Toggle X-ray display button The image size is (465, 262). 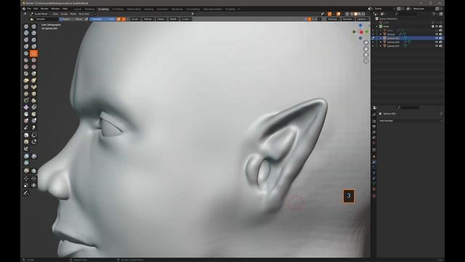click(347, 14)
